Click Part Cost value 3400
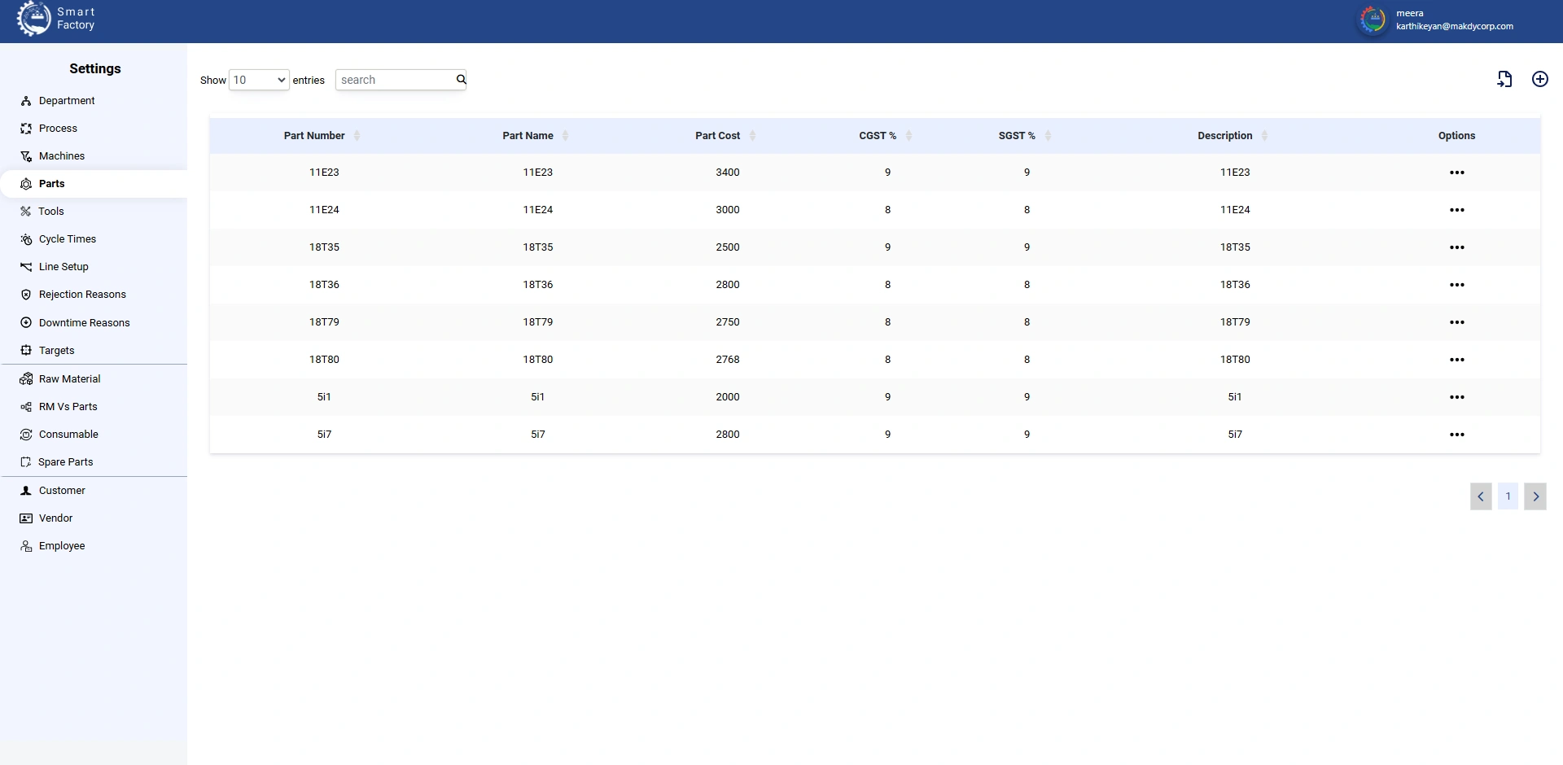1563x765 pixels. (728, 173)
